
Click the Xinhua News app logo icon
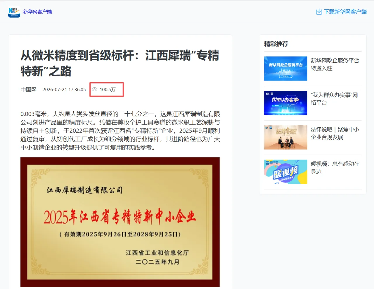click(14, 12)
